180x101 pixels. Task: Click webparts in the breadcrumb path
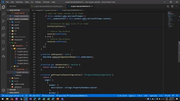point(40,10)
